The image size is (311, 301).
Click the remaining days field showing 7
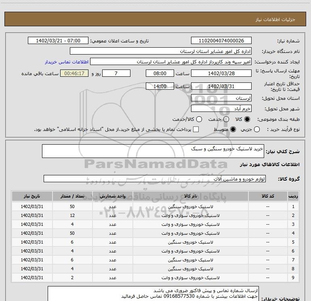[x=116, y=73]
